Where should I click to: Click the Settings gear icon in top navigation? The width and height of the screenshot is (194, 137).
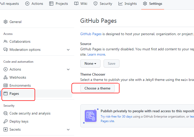tap(145, 4)
